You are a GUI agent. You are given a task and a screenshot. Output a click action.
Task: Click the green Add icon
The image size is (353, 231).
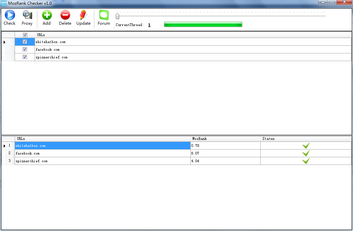(47, 15)
